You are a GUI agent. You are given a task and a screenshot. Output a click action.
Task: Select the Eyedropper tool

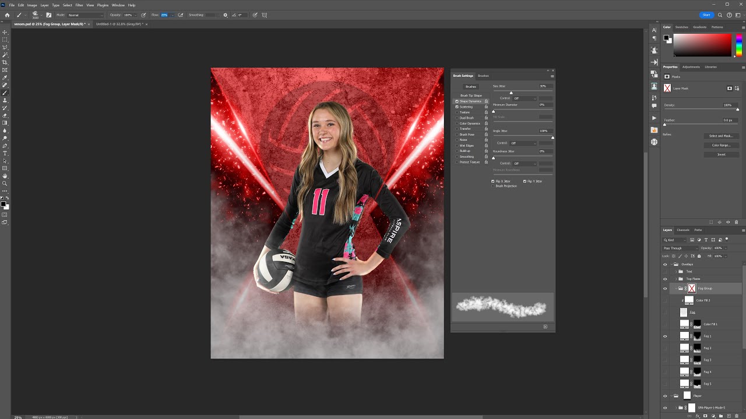click(x=5, y=77)
